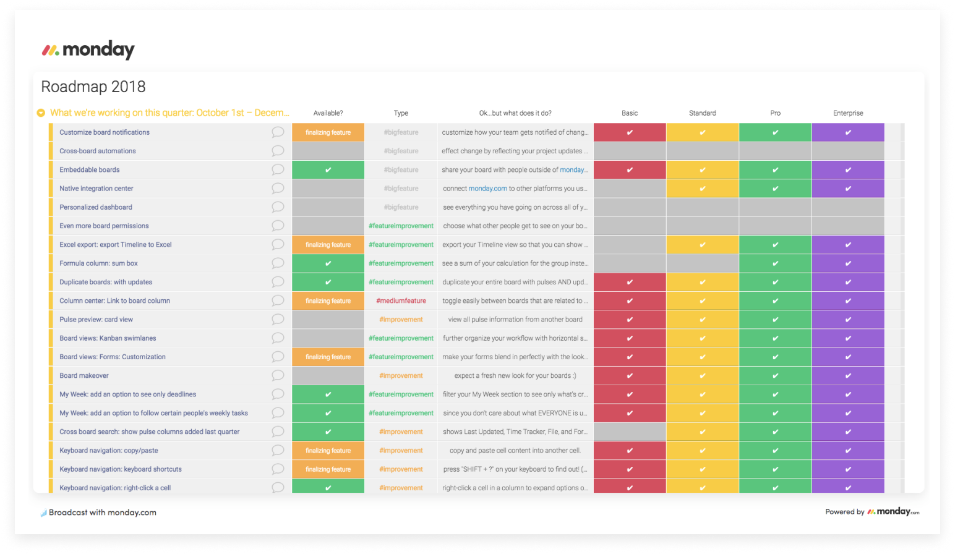Open comments for Even more board permissions
The image size is (955, 554).
click(278, 226)
